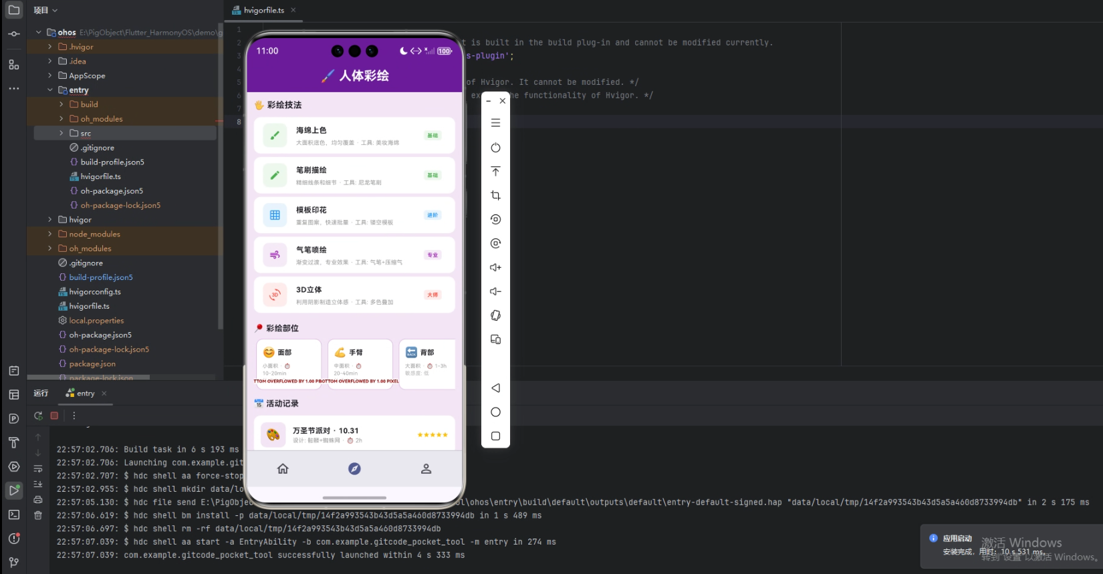Open the profile tab in the app

426,469
